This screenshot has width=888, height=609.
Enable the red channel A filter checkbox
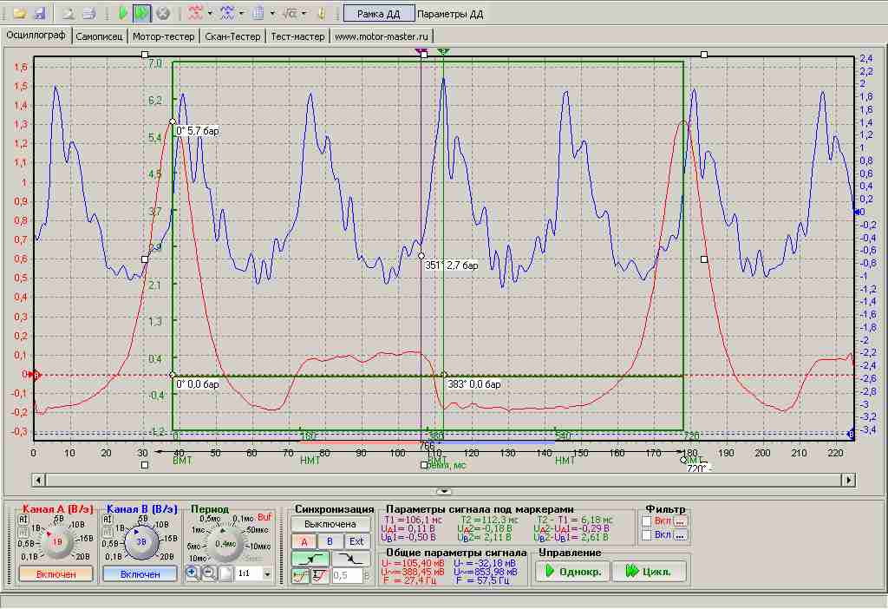647,521
